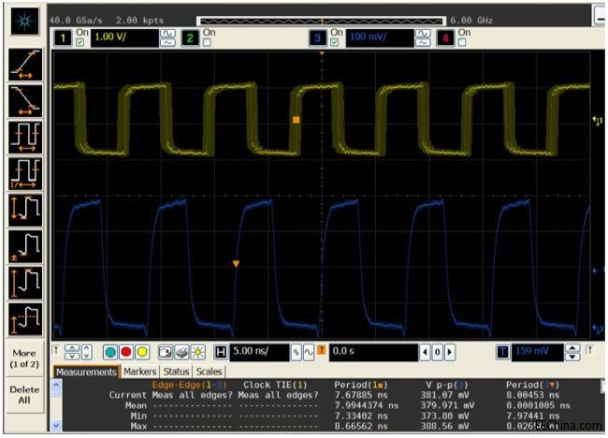Screen dimensions: 608x438
Task: Click the channel 1 scale field 1.00 V/
Action: [124, 38]
